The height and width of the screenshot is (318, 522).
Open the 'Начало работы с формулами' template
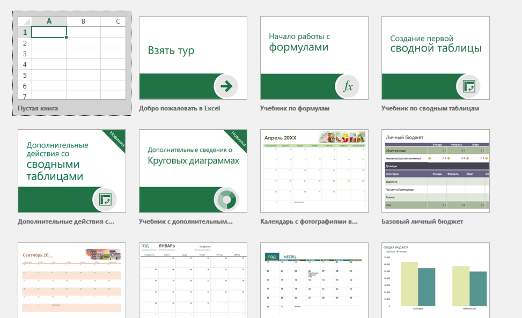314,58
